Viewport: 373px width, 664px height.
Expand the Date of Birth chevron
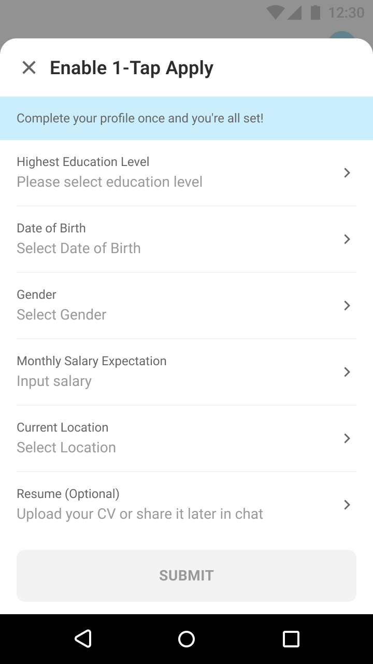347,239
